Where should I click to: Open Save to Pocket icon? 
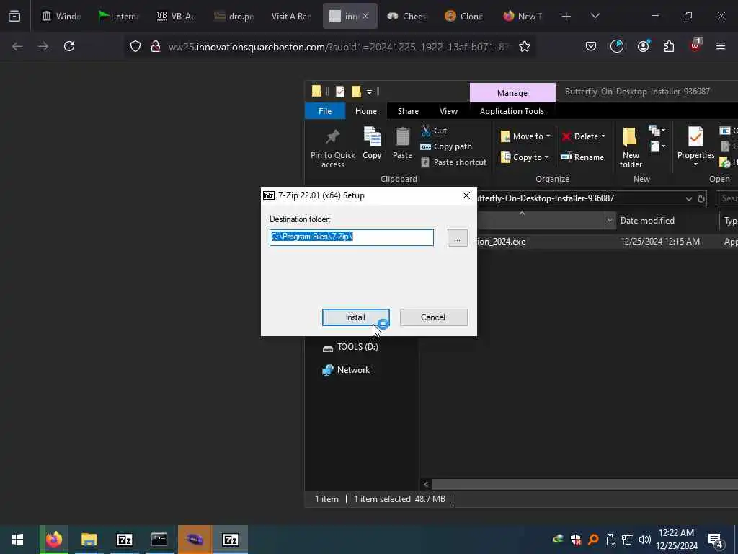591,46
